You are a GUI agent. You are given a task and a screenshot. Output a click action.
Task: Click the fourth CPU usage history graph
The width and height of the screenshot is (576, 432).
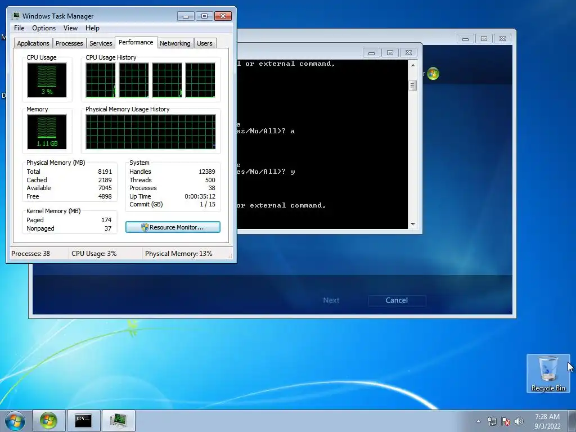point(200,80)
